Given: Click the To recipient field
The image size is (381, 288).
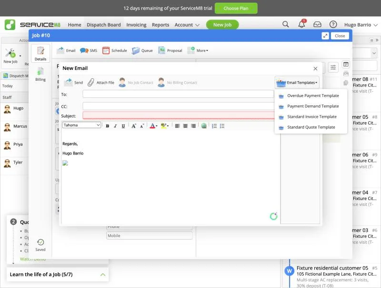Looking at the screenshot, I should pos(178,94).
